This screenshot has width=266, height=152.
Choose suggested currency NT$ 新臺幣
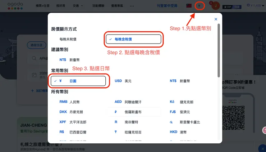click(x=69, y=60)
